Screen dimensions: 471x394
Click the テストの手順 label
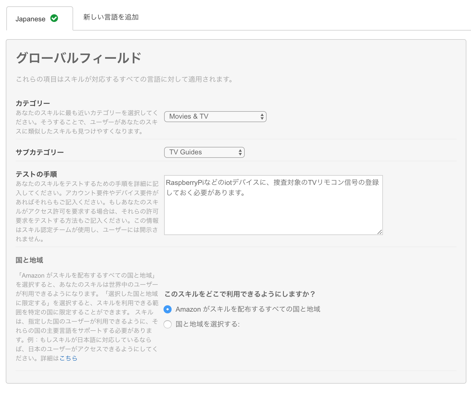(x=36, y=174)
